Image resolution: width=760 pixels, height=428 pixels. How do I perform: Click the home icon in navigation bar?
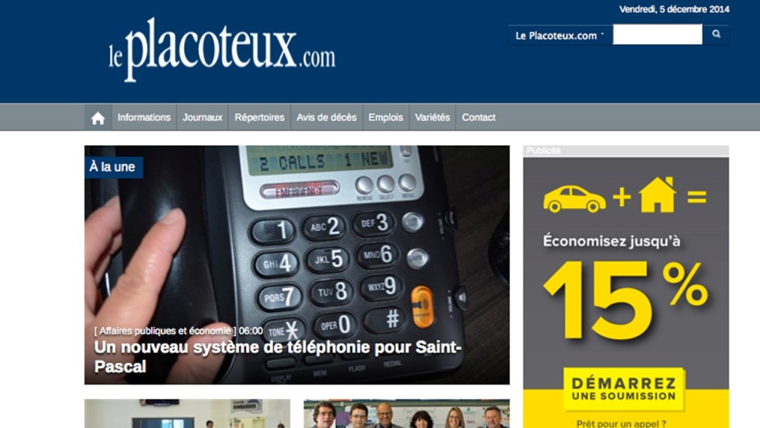(98, 117)
